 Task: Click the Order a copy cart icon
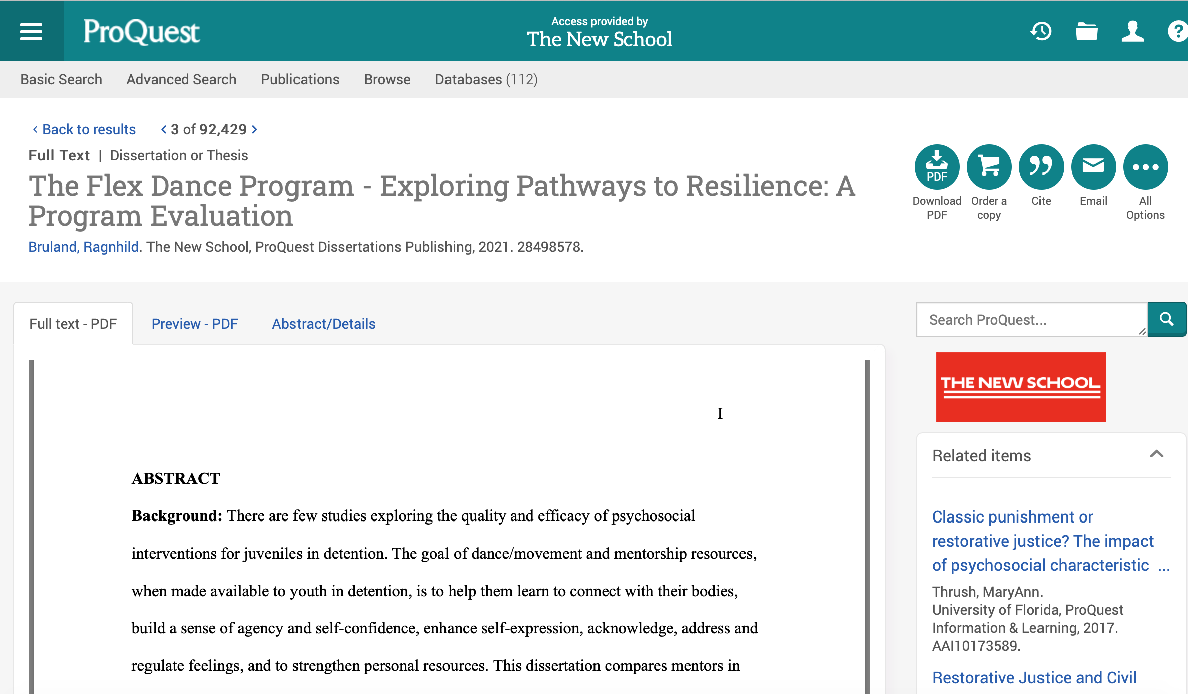click(989, 167)
